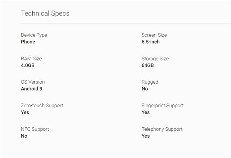Select the Yes value under Fingerprint Support

(146, 113)
